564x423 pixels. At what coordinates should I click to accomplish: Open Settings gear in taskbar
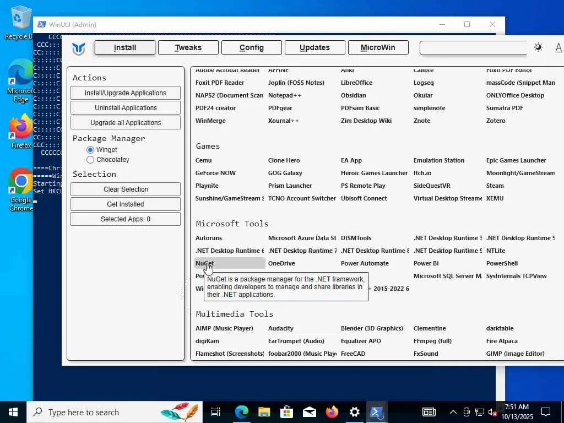[x=354, y=412]
